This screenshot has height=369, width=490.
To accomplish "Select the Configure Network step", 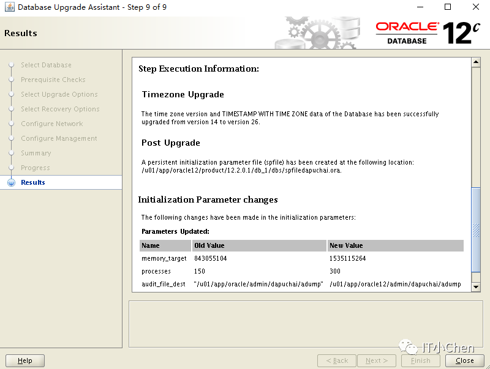I will 52,124.
